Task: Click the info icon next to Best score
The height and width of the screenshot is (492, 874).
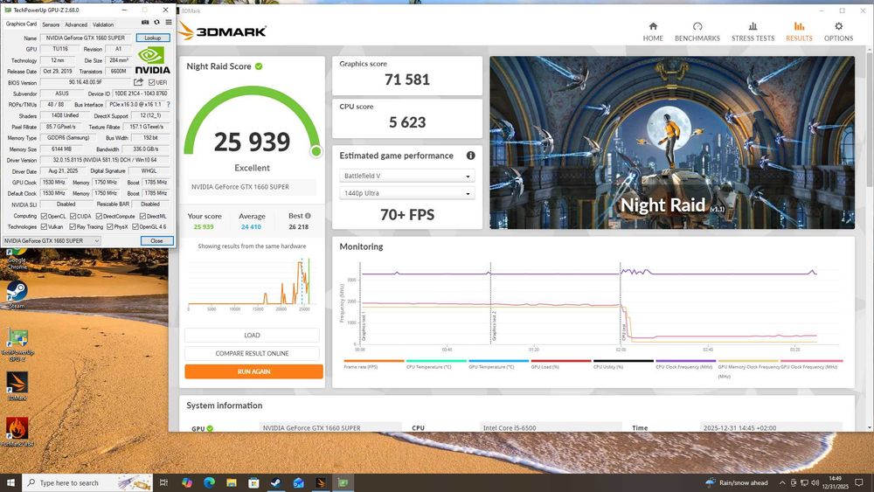Action: pos(308,216)
